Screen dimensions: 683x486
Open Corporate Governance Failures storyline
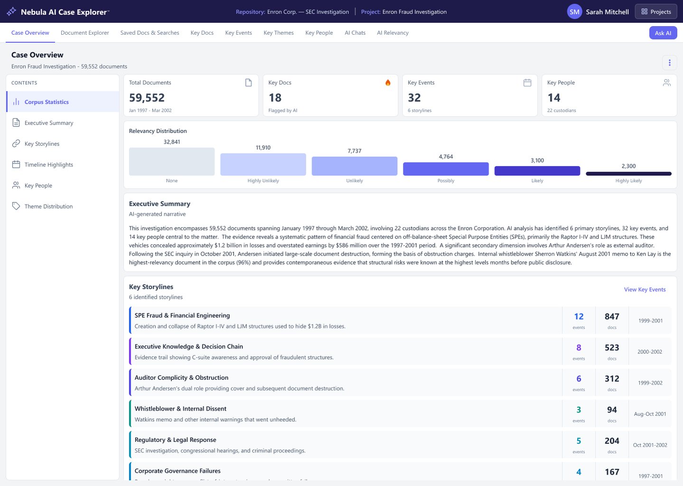(x=400, y=471)
